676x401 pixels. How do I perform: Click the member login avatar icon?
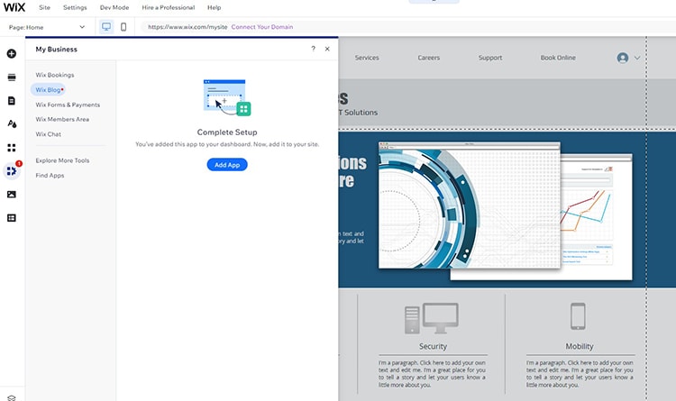click(x=623, y=58)
